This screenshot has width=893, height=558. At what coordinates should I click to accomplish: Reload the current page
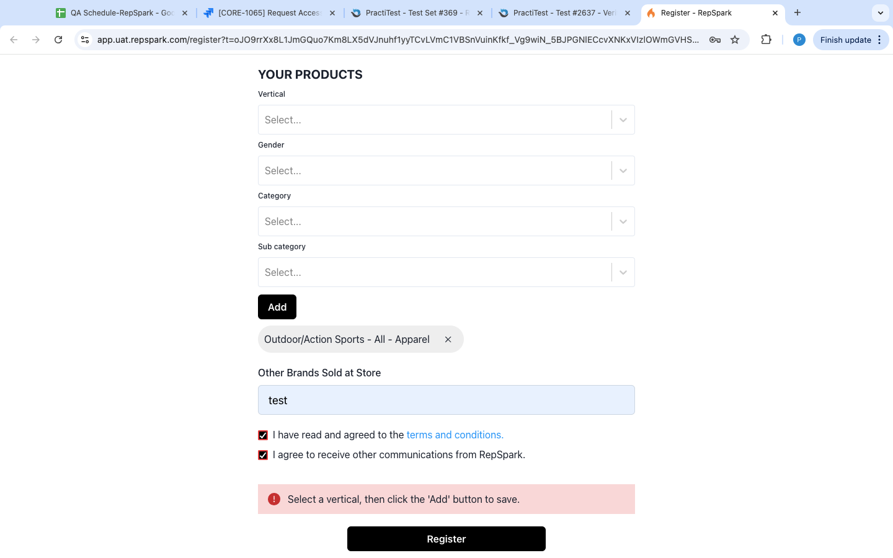coord(58,40)
